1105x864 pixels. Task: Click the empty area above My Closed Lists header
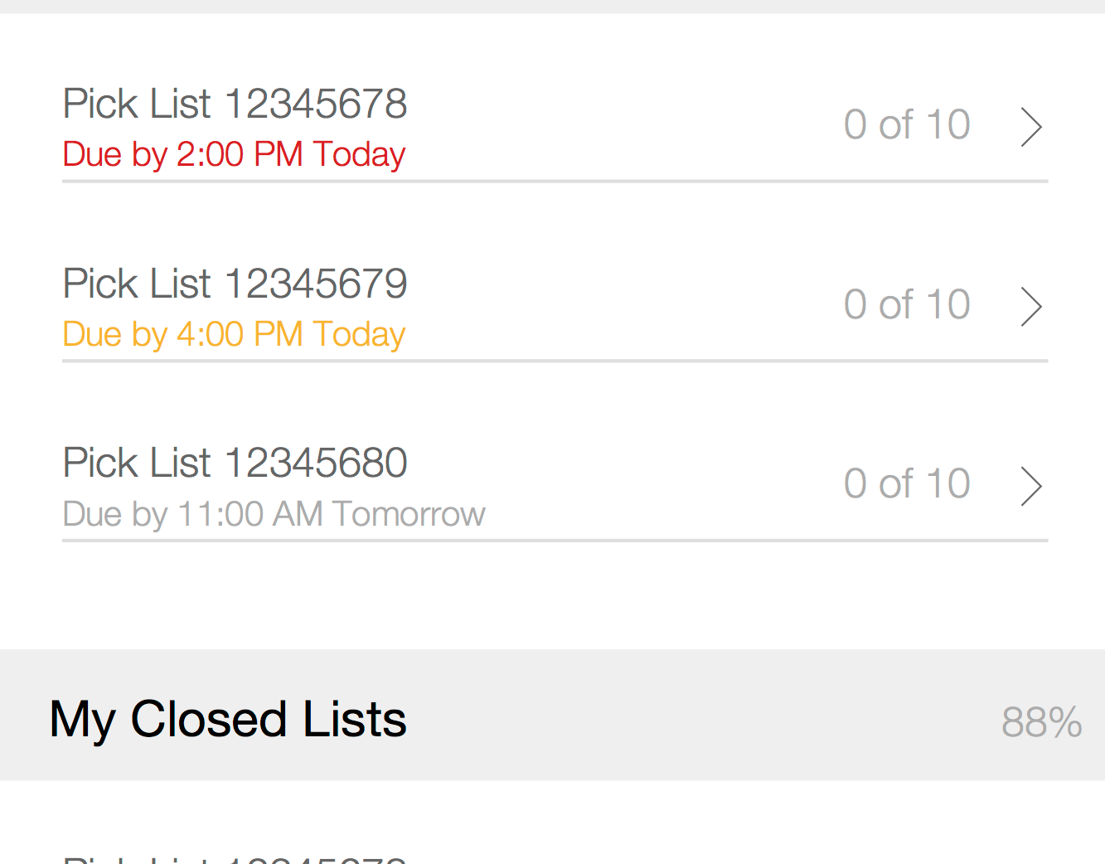552,596
